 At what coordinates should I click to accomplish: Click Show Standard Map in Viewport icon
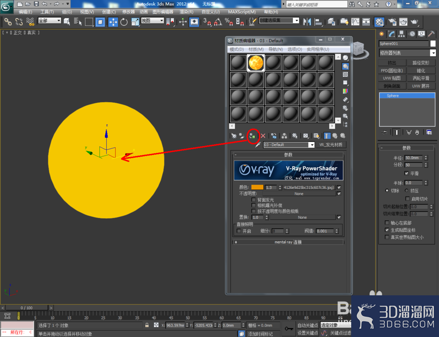coord(317,136)
